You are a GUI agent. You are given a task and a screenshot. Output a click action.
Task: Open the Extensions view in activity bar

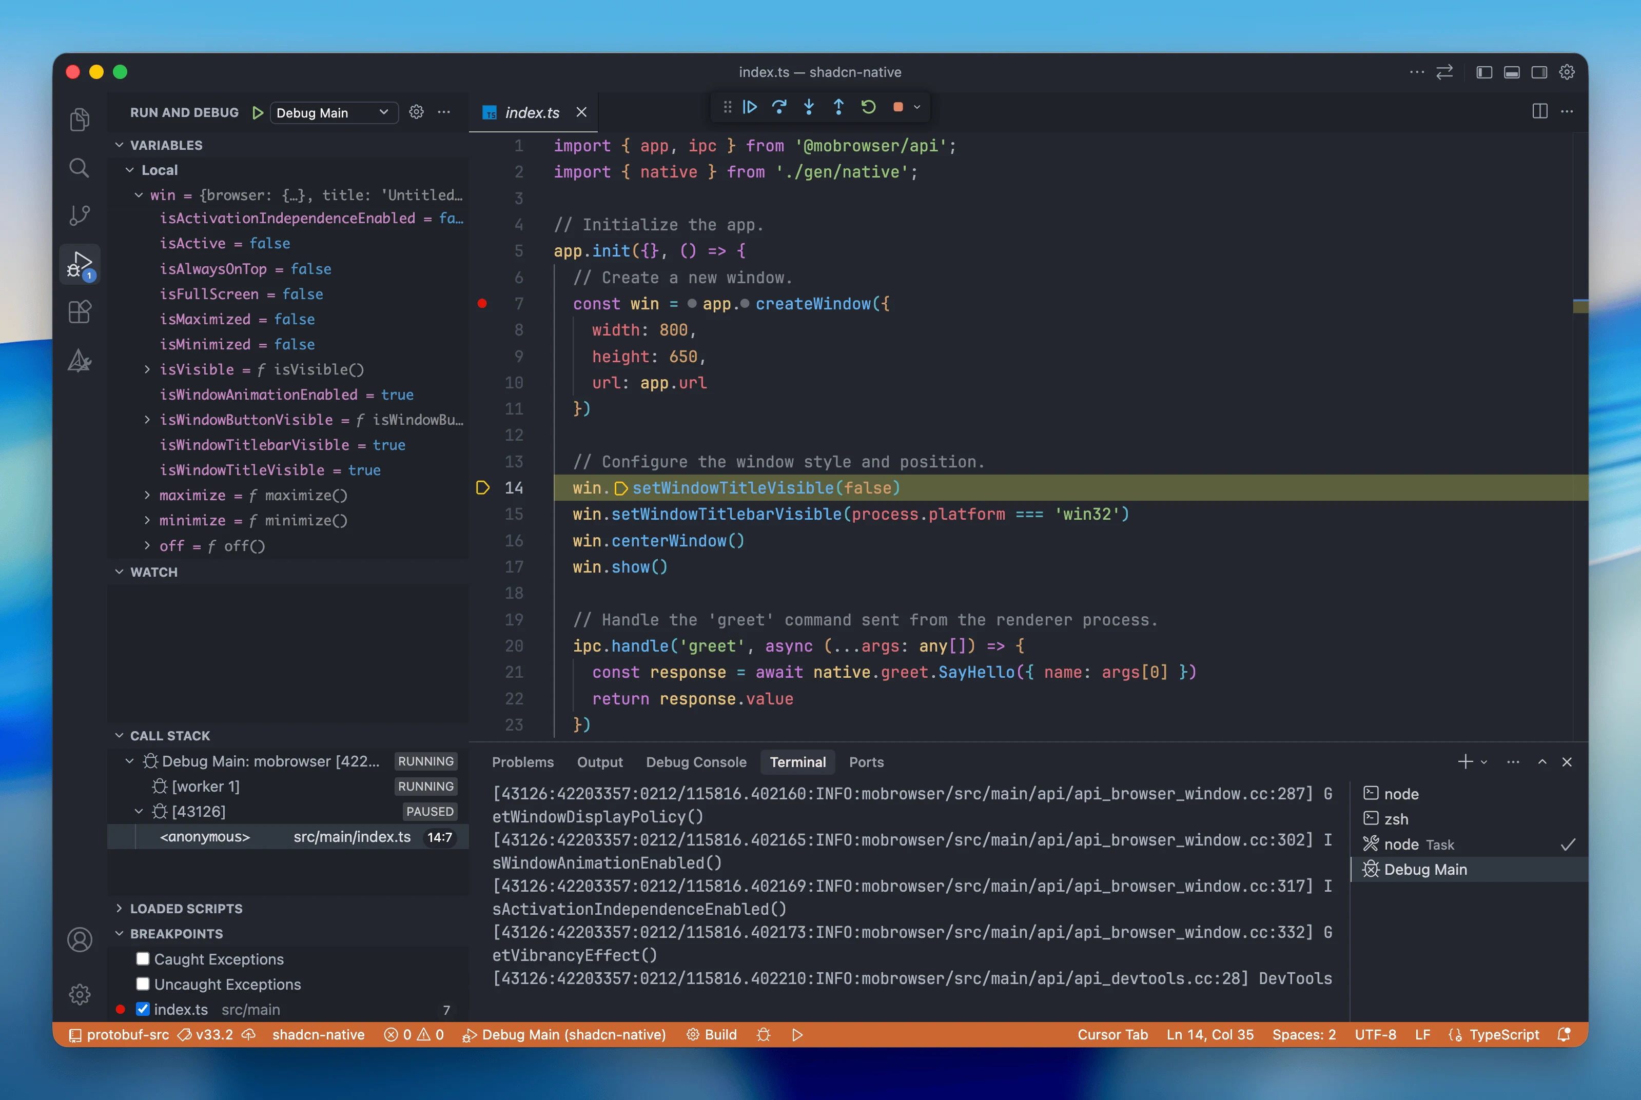coord(79,311)
